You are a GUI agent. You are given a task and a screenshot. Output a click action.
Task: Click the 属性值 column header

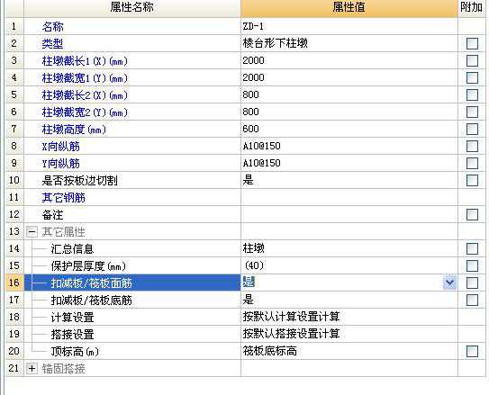click(x=349, y=8)
